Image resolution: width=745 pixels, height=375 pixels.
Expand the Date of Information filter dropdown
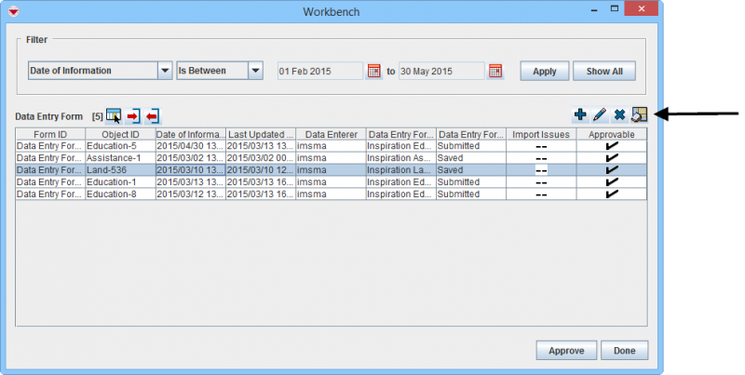pos(165,71)
